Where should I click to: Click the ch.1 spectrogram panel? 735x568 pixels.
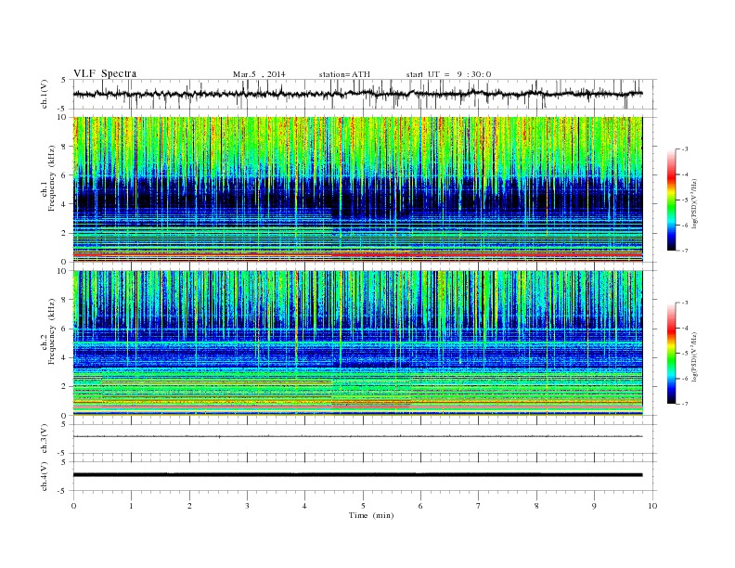coord(357,189)
